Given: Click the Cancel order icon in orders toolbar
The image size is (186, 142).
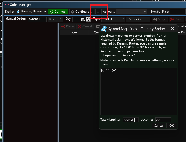Looking at the screenshot, I should click(85, 26).
